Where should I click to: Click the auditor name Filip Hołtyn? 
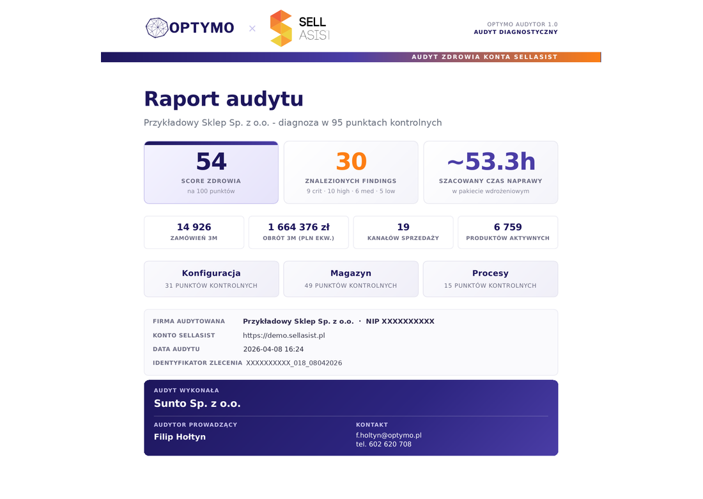(180, 437)
